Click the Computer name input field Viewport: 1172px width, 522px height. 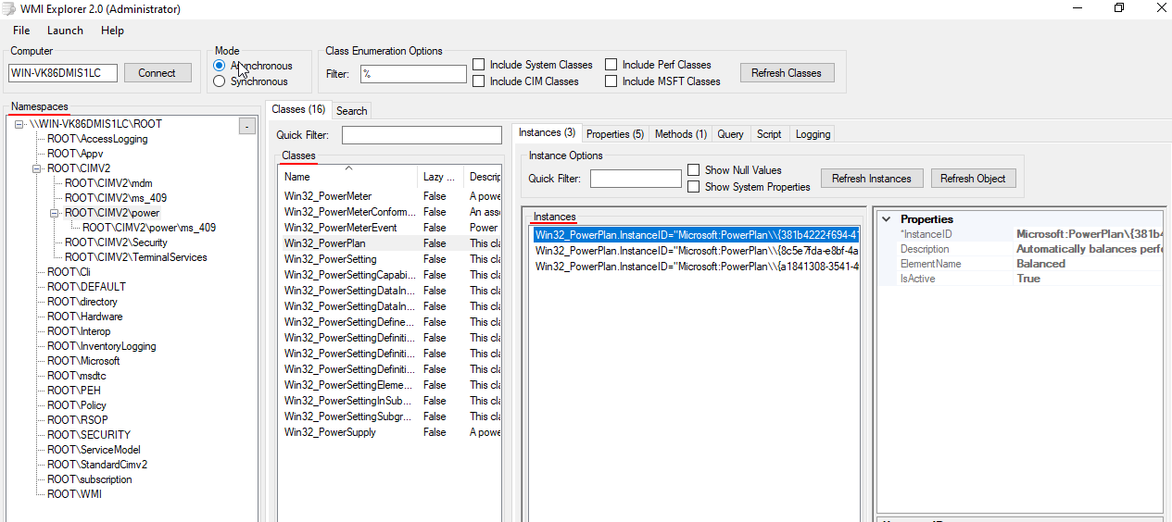(63, 73)
